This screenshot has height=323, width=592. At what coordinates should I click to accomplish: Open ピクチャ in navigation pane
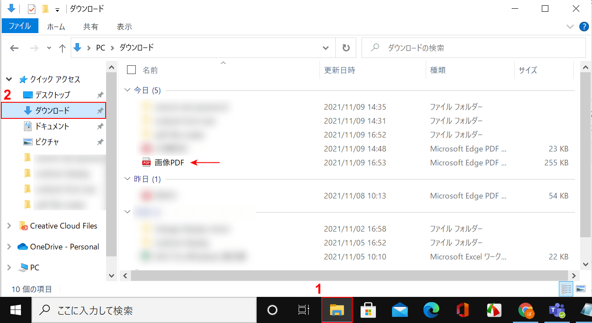click(47, 142)
